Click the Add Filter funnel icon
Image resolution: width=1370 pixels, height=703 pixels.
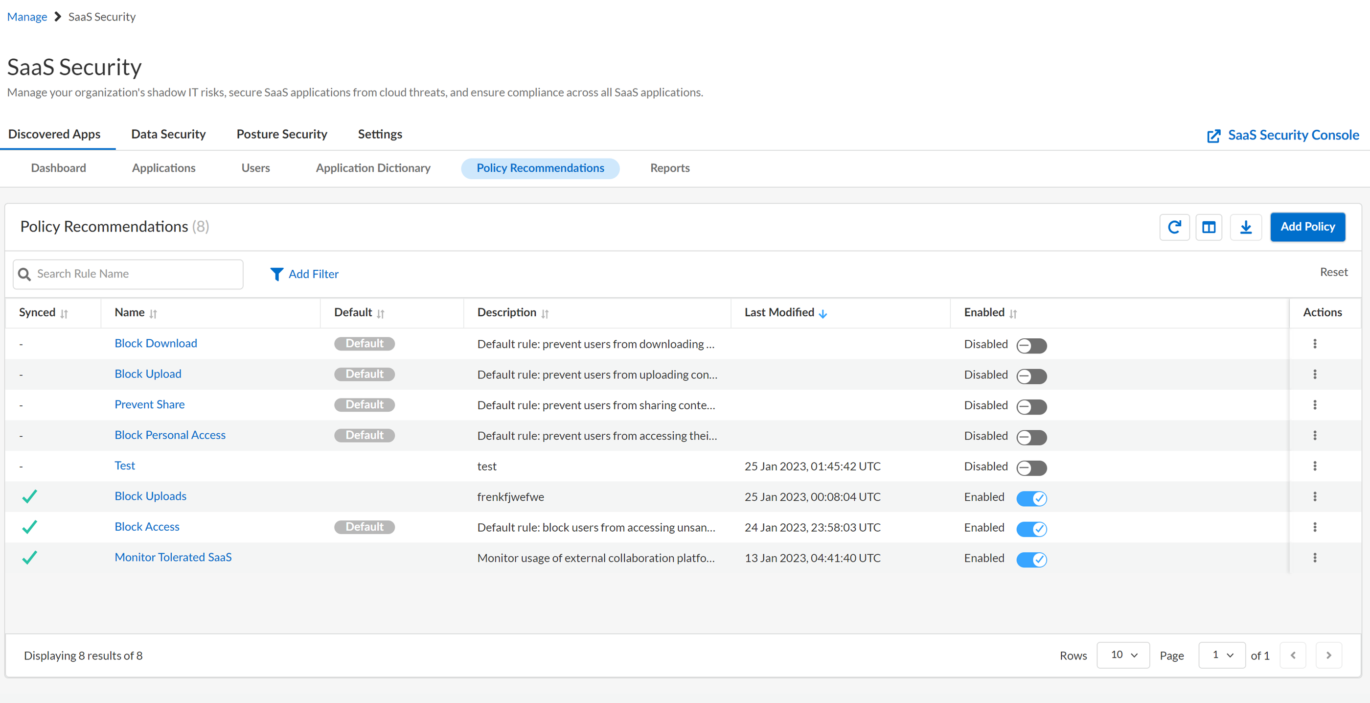pos(276,274)
